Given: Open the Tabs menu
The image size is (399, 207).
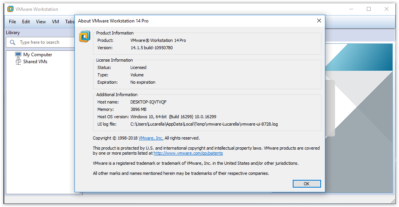Looking at the screenshot, I should [x=69, y=22].
